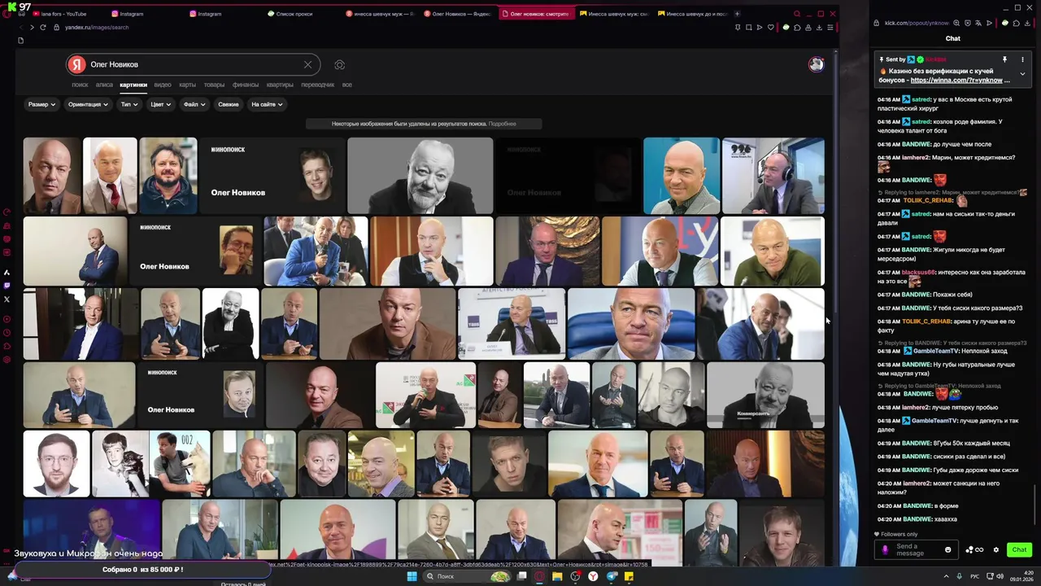The height and width of the screenshot is (586, 1041).
Task: Expand the Файл filter dropdown
Action: (x=194, y=104)
